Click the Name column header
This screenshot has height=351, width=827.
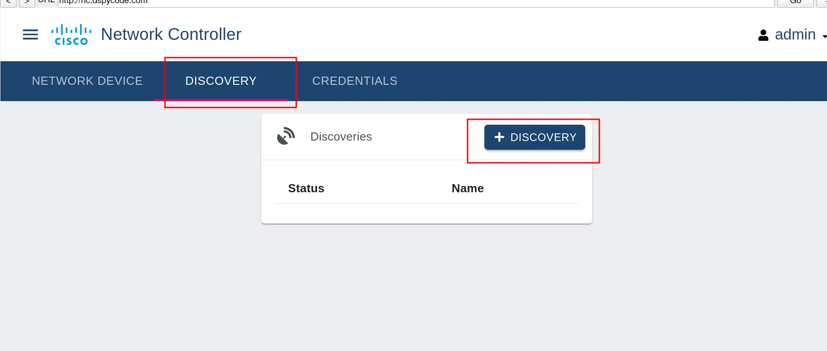tap(468, 188)
